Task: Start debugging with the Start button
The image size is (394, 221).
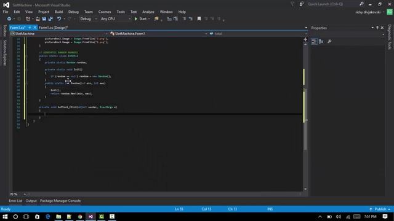Action: 140,19
